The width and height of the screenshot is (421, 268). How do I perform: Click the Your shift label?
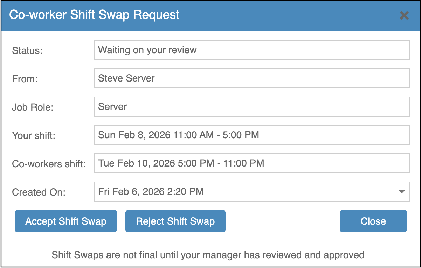click(x=34, y=135)
